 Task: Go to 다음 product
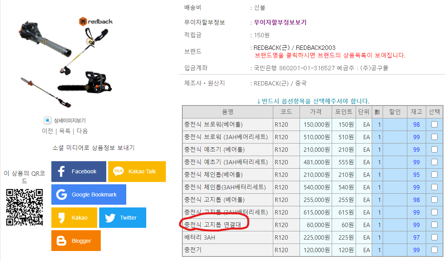click(x=82, y=131)
